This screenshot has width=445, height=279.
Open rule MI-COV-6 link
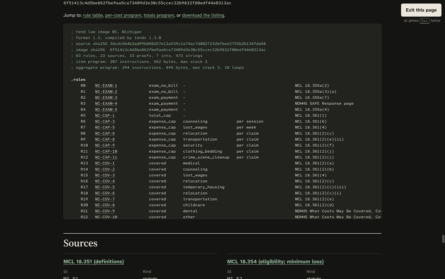tap(105, 193)
